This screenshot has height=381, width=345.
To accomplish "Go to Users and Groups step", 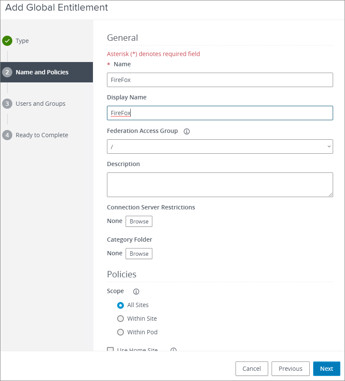I will point(40,104).
